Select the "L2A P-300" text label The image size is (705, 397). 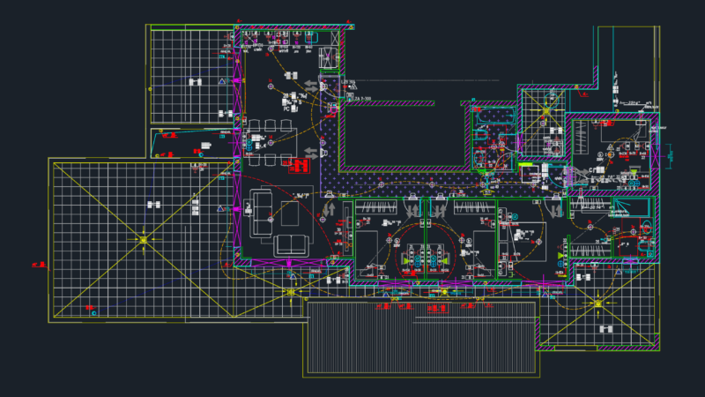362,99
